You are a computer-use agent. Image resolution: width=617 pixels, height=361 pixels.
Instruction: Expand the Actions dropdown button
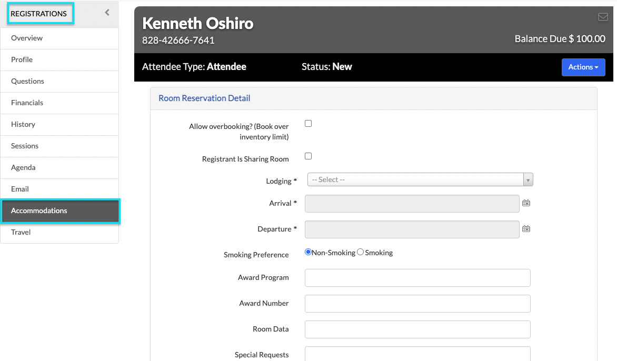pyautogui.click(x=583, y=67)
